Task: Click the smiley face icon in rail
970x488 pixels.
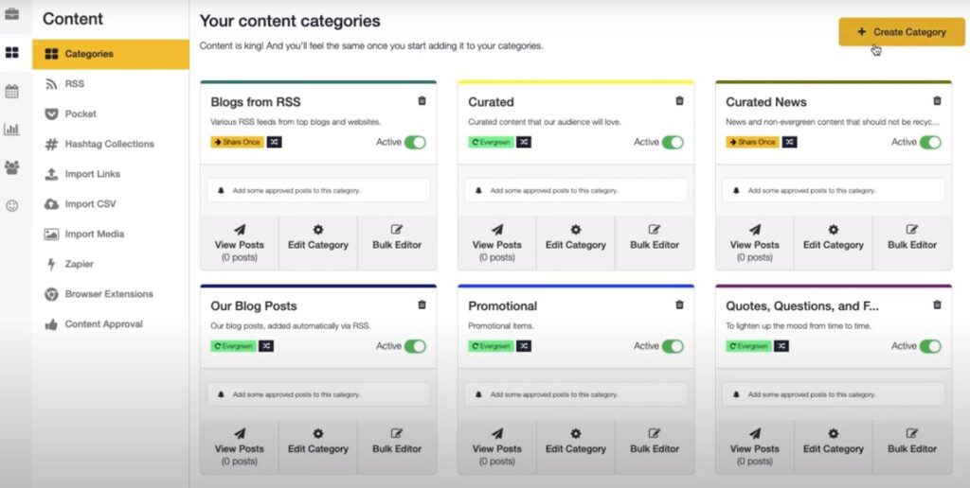Action: click(12, 205)
